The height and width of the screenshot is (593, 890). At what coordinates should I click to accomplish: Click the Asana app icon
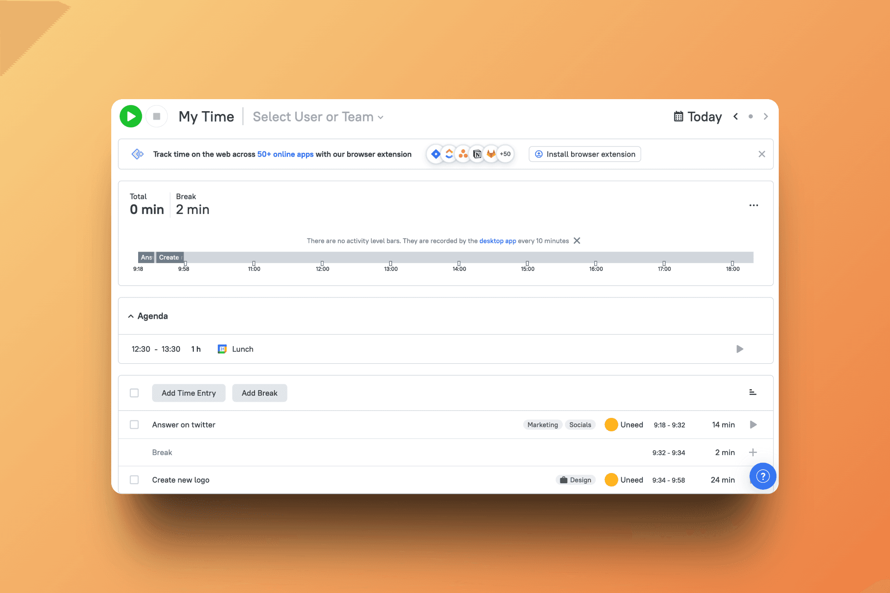tap(463, 154)
